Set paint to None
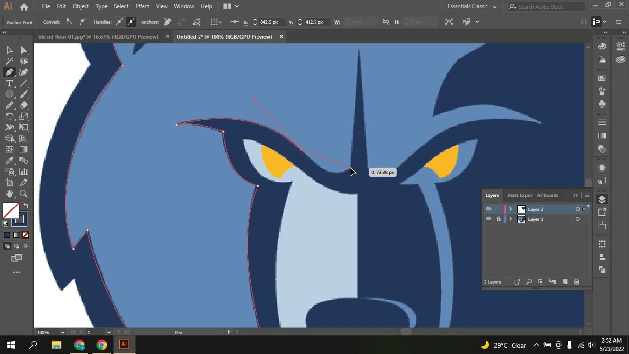The image size is (629, 354). 26,235
